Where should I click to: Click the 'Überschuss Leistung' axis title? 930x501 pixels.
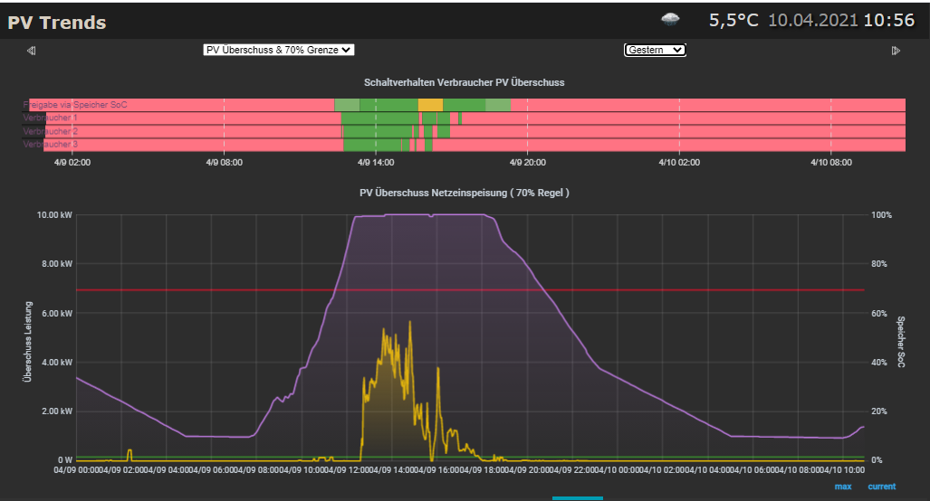tap(27, 342)
